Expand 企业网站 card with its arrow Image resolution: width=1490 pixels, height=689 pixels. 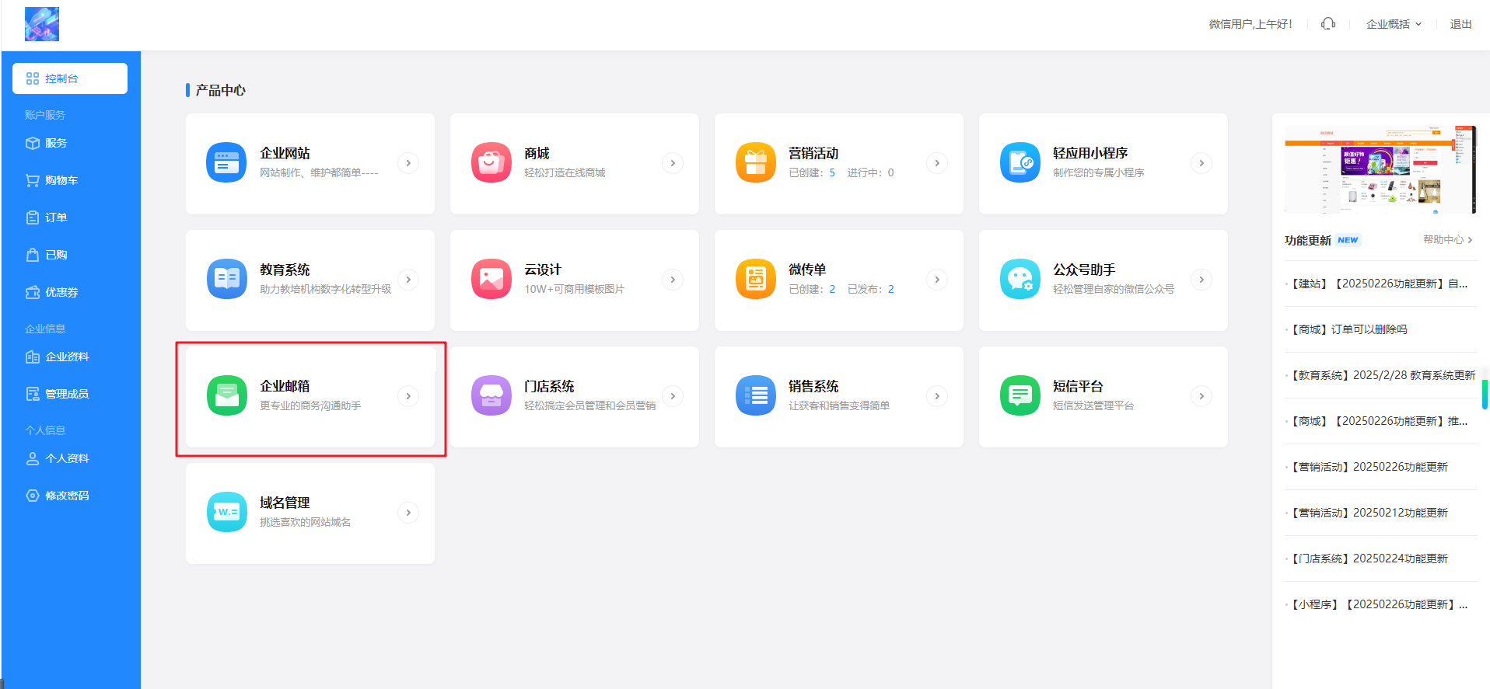pos(408,163)
